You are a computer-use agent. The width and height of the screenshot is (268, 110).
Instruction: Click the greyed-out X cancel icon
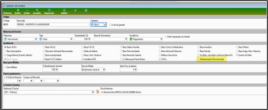point(86,10)
